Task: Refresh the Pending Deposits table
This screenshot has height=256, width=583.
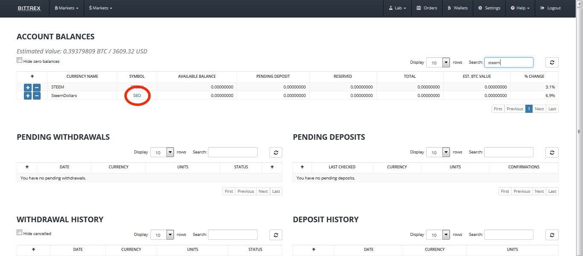Action: pos(552,152)
